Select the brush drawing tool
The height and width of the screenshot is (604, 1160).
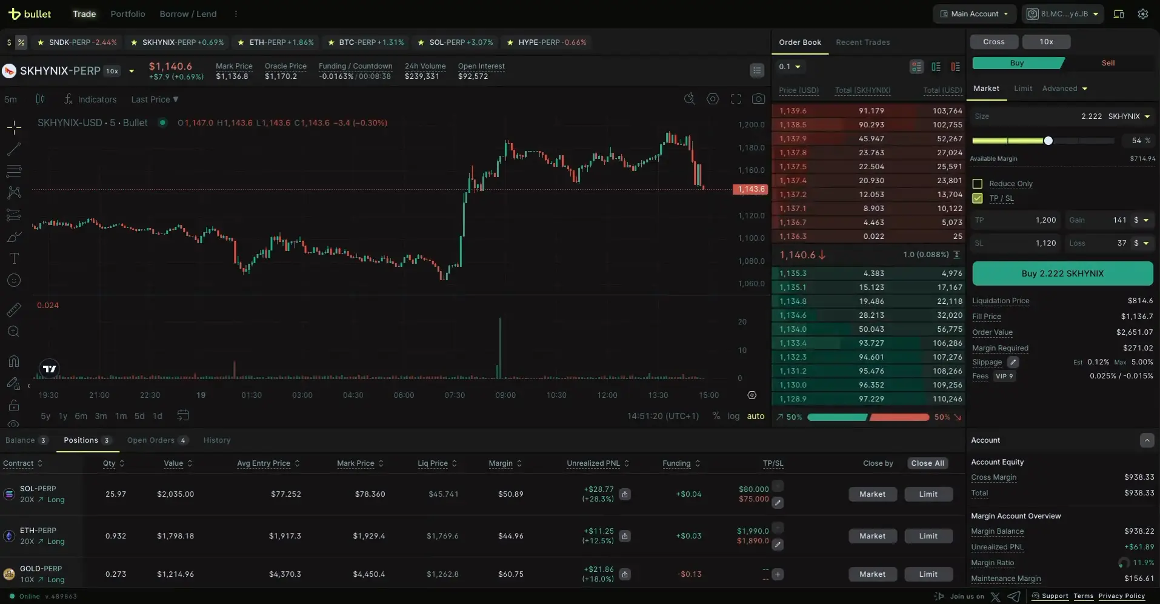coord(14,237)
